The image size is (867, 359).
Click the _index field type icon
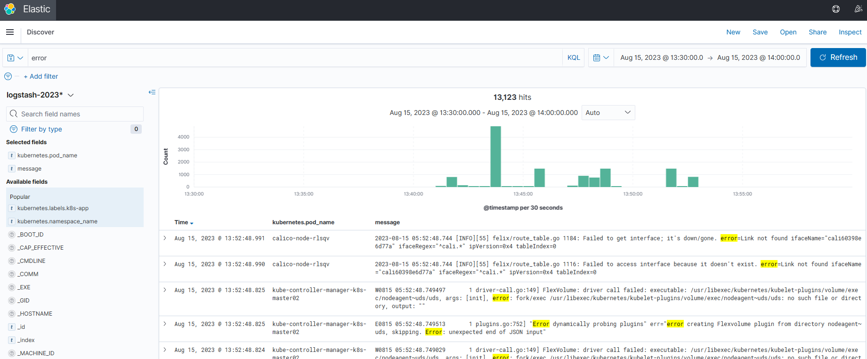pyautogui.click(x=12, y=340)
